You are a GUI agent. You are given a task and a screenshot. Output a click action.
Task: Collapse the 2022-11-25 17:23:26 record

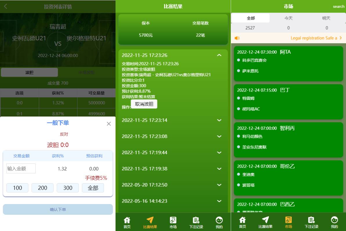tap(219, 55)
